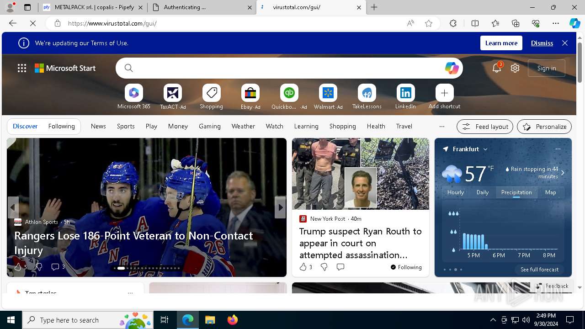Open the browser Extensions icon
The height and width of the screenshot is (329, 585).
(453, 23)
